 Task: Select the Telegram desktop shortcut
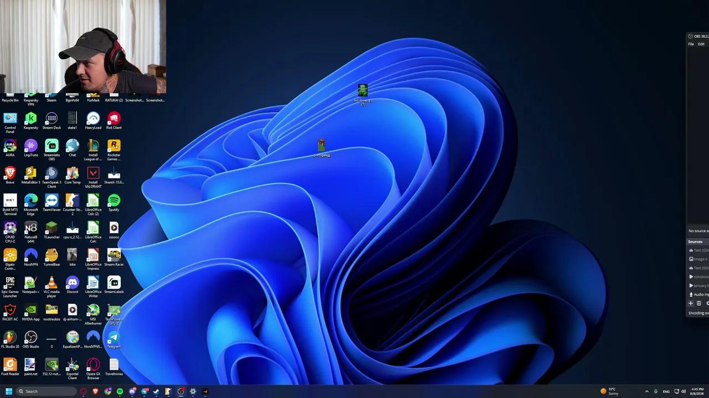114,340
